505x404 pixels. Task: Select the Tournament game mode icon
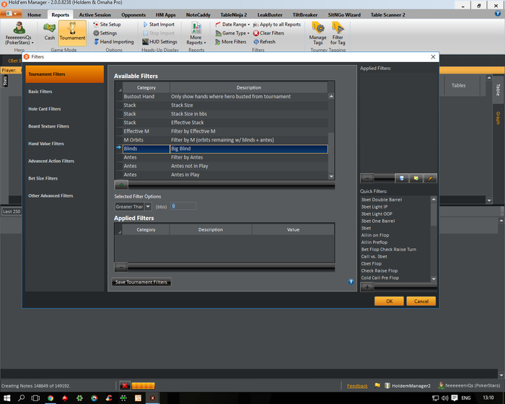coord(72,32)
